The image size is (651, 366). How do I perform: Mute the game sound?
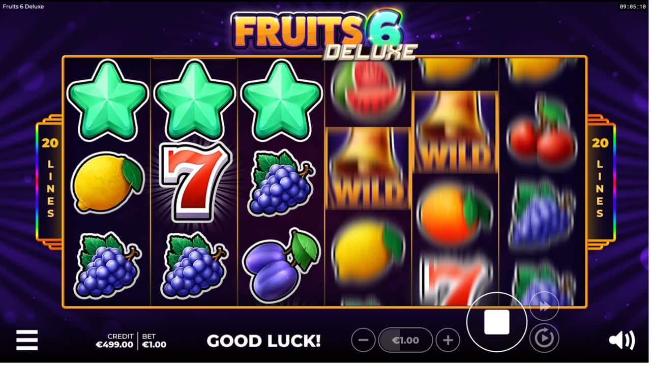pyautogui.click(x=622, y=340)
